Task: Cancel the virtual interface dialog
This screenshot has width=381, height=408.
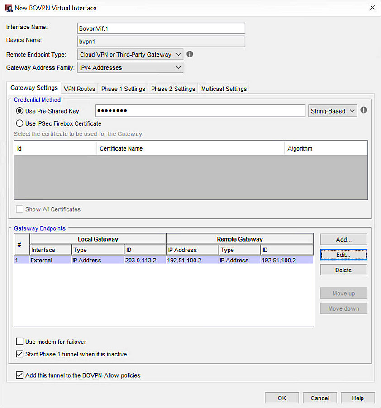Action: point(320,398)
